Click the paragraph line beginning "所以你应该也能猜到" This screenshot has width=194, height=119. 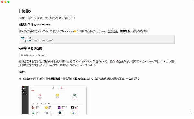pos(97,61)
